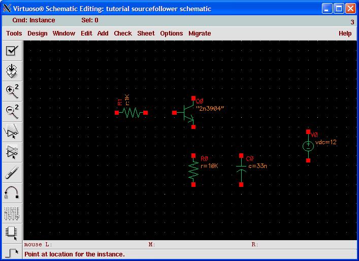359x261 pixels.
Task: Click the transistor Q0 base pin
Action: (175, 113)
